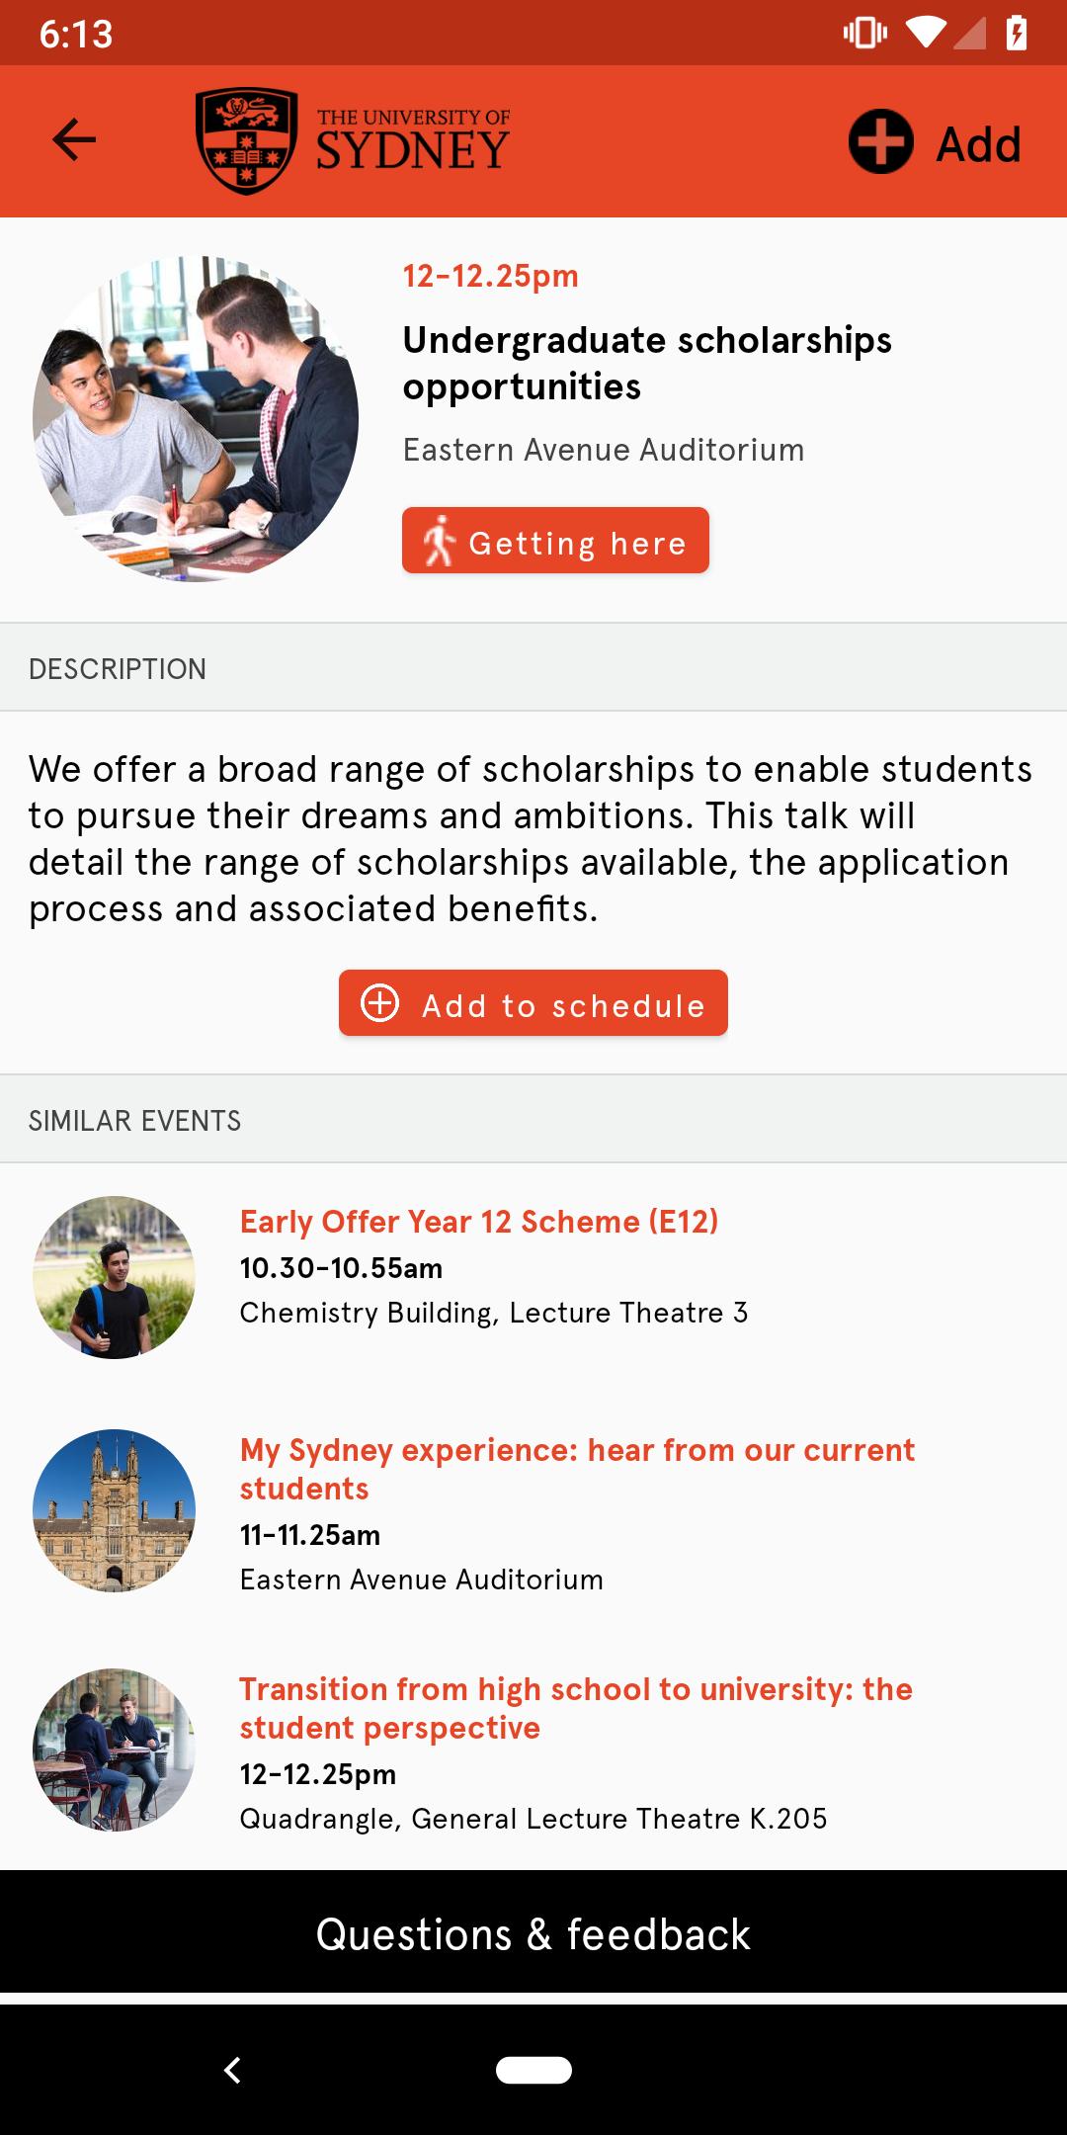Open the My Sydney experience event link

(x=577, y=1469)
